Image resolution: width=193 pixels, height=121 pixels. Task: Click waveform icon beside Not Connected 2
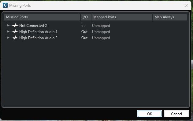click(15, 25)
